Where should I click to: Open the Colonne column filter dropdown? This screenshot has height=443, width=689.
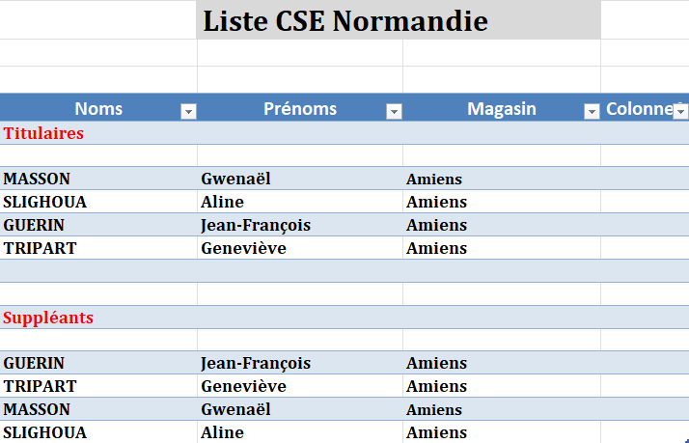pos(680,110)
